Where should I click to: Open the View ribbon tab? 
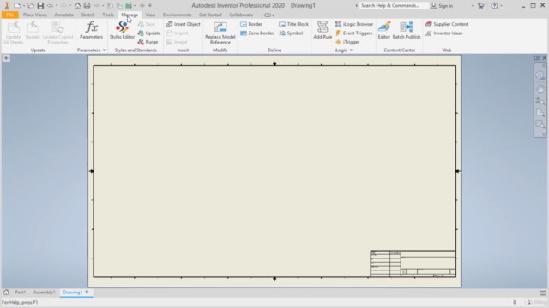[x=150, y=15]
